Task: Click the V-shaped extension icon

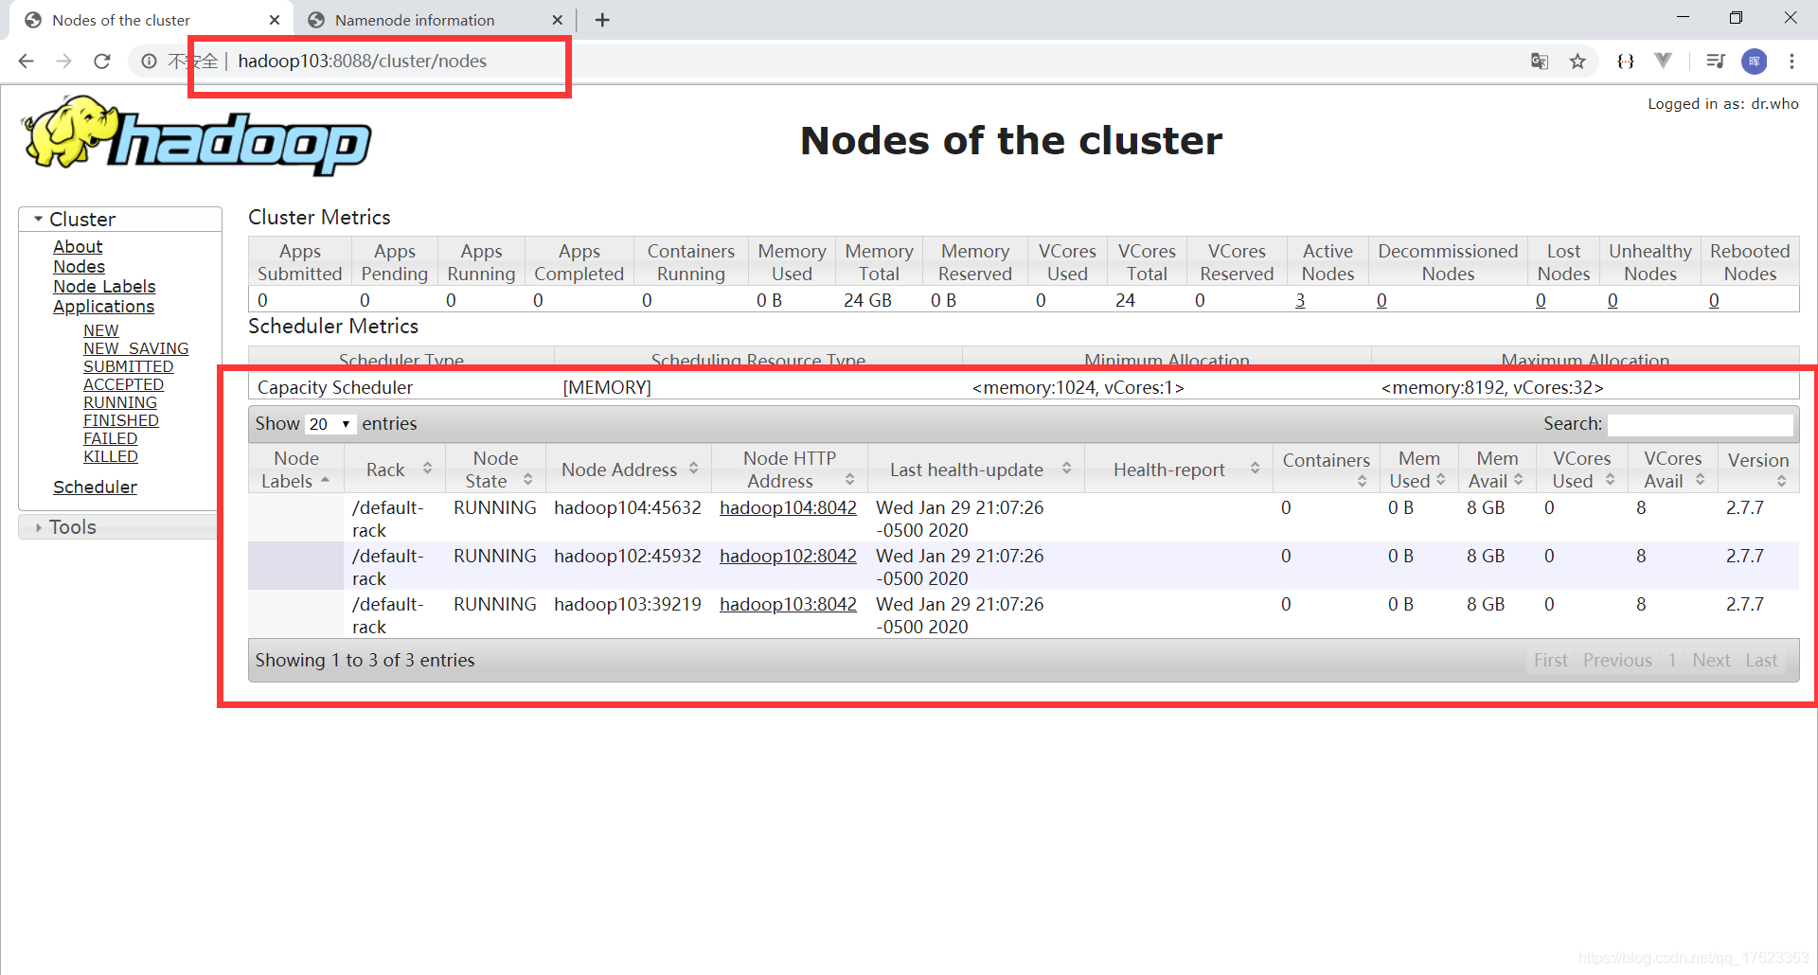Action: [x=1663, y=61]
